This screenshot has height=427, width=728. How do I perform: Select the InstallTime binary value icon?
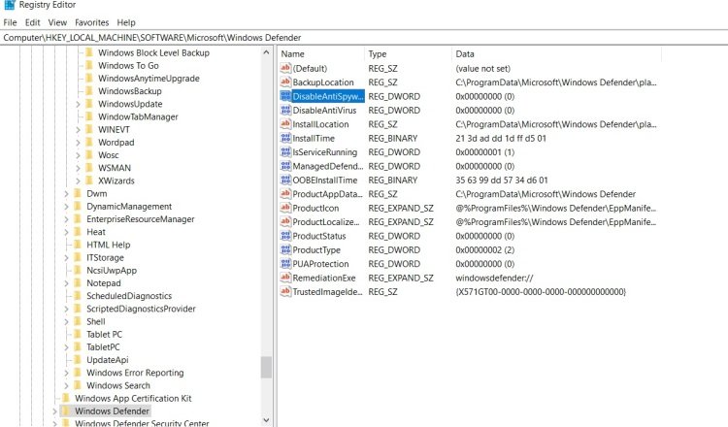[x=285, y=138]
